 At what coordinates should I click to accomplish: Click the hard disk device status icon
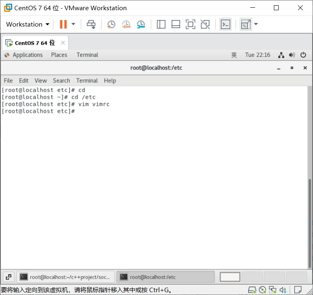252,290
